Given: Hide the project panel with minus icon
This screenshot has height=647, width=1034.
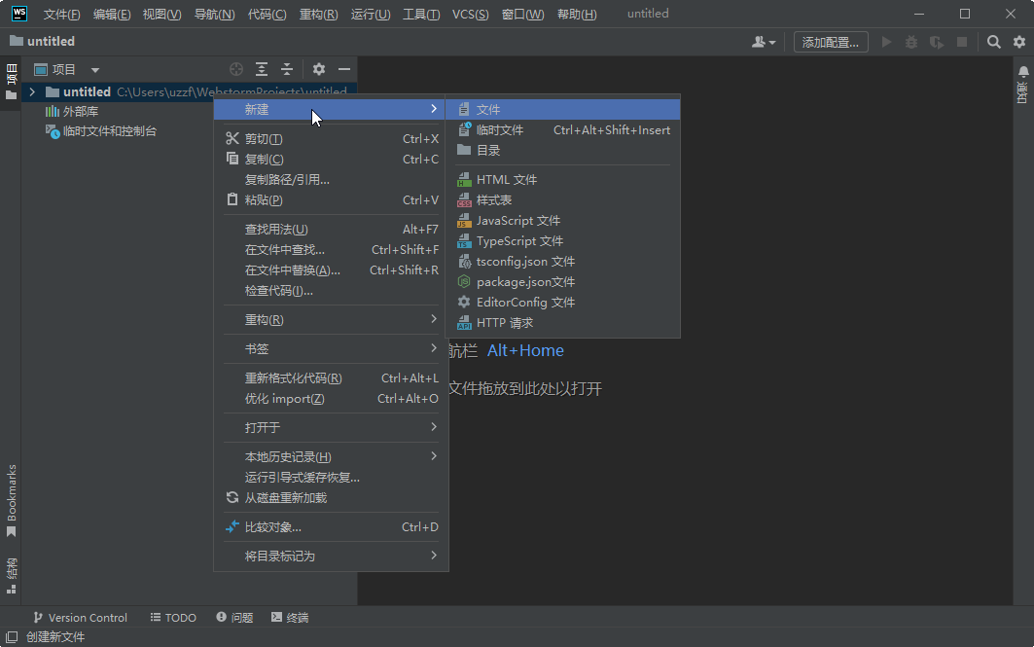Looking at the screenshot, I should coord(344,69).
